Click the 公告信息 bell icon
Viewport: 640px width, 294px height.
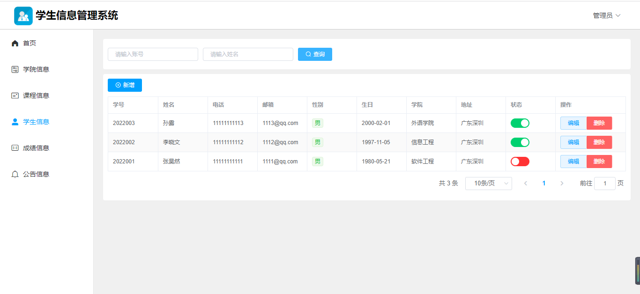click(15, 174)
